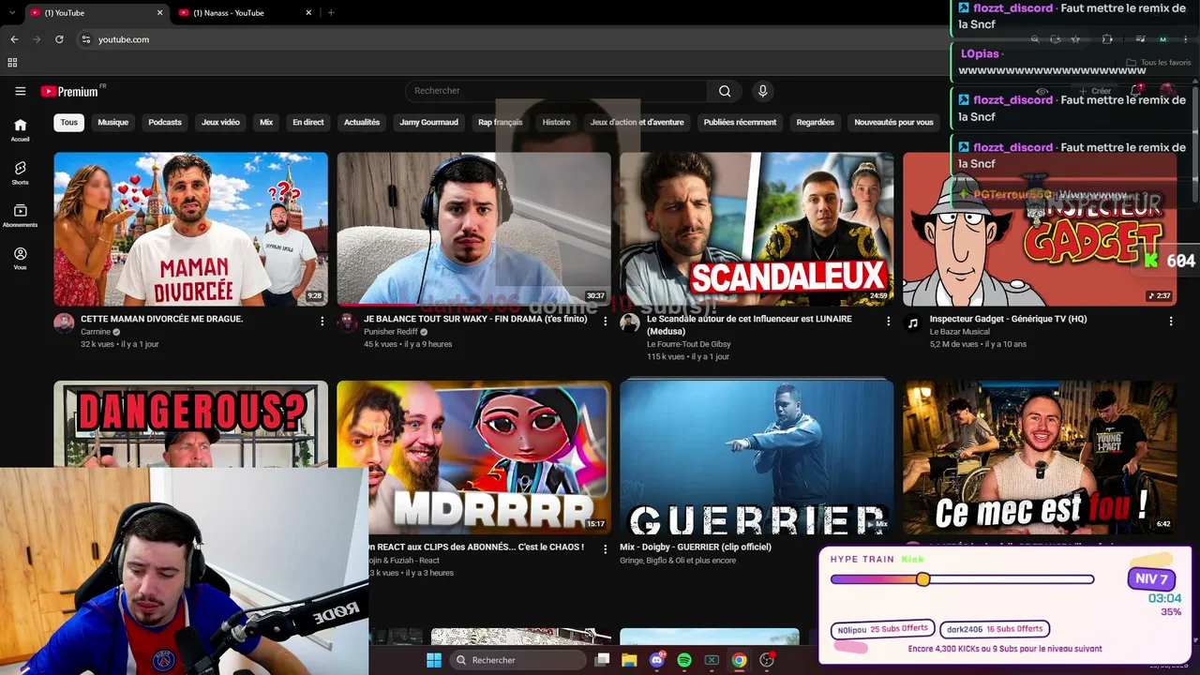1200x675 pixels.
Task: Open Le Fourre-Tout De Gibsy channel avatar
Action: [x=630, y=323]
